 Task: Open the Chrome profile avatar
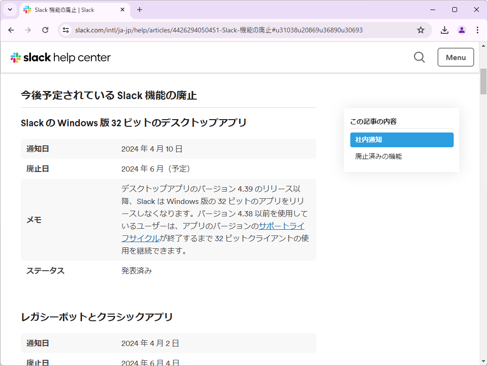tap(461, 30)
